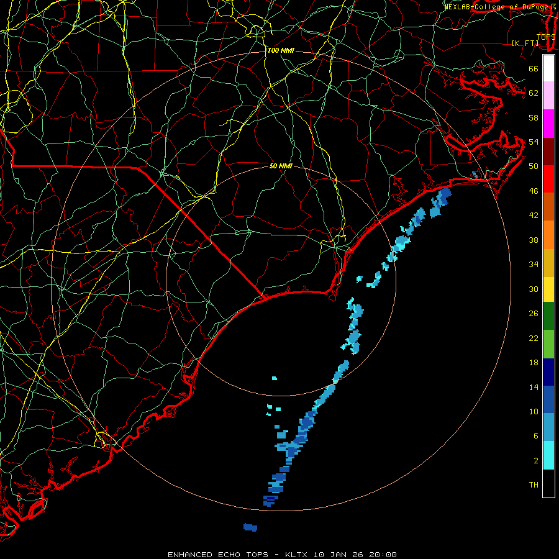
Task: Click the legend value '62'
Action: pos(534,93)
